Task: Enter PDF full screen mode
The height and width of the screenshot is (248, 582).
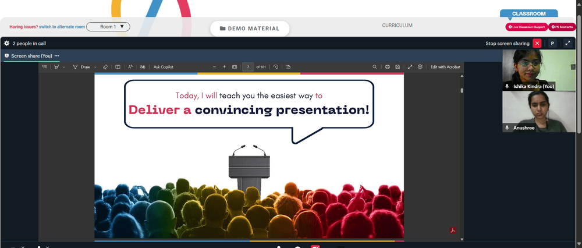Action: tap(410, 67)
